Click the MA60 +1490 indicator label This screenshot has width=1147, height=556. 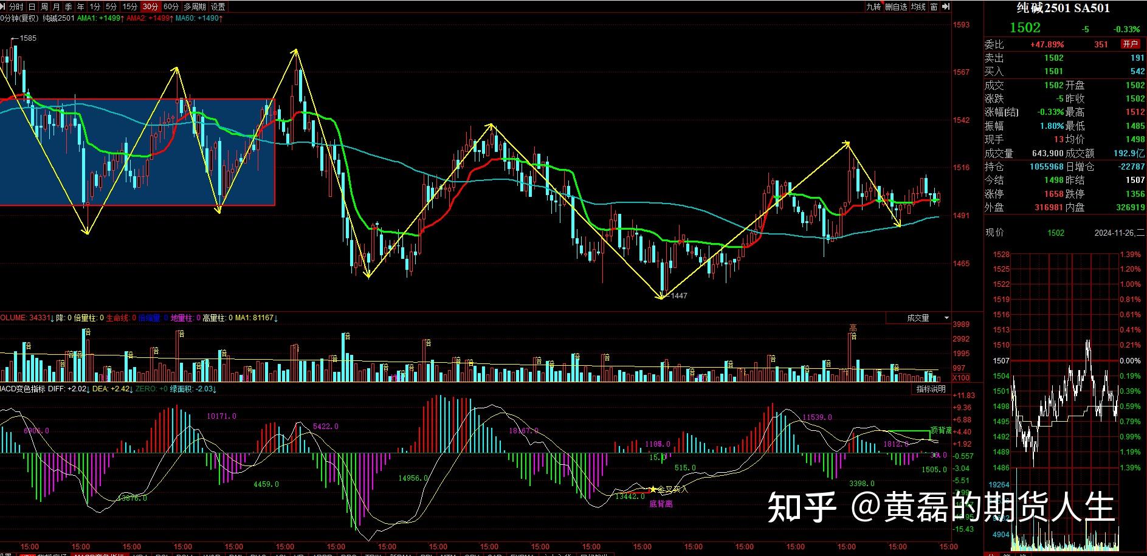pyautogui.click(x=199, y=18)
